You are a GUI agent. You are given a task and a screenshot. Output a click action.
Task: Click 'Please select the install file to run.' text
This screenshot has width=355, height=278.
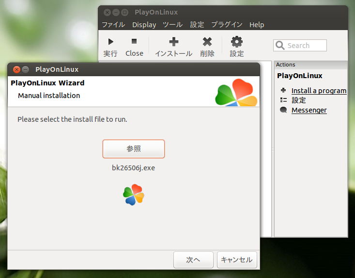tap(72, 119)
